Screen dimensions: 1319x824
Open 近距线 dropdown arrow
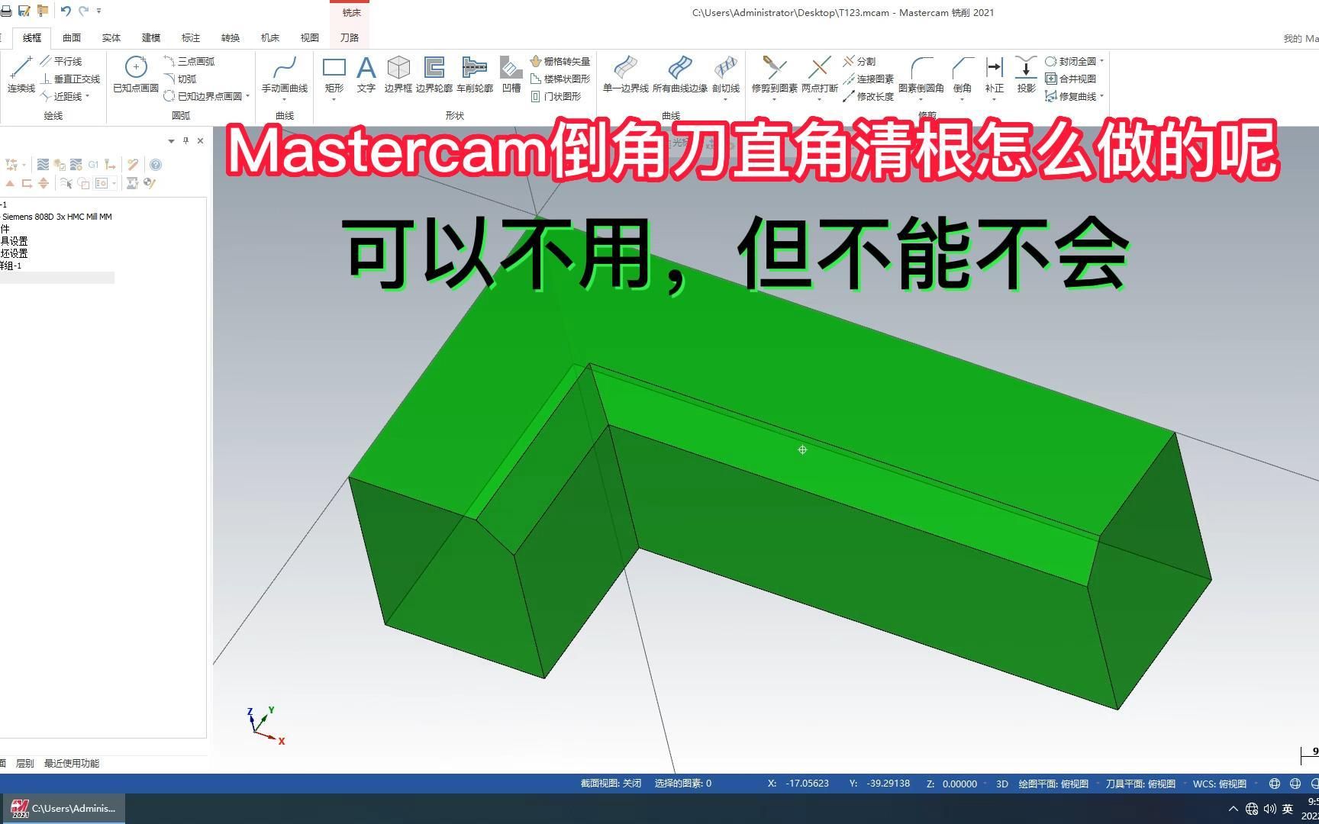(88, 96)
